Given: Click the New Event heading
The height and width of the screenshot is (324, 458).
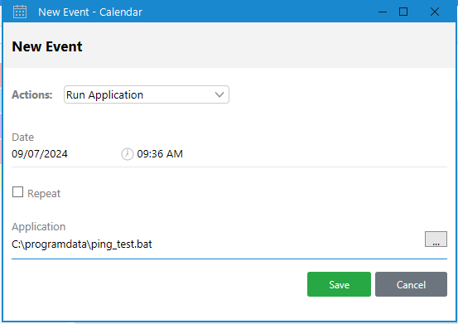Looking at the screenshot, I should click(47, 46).
